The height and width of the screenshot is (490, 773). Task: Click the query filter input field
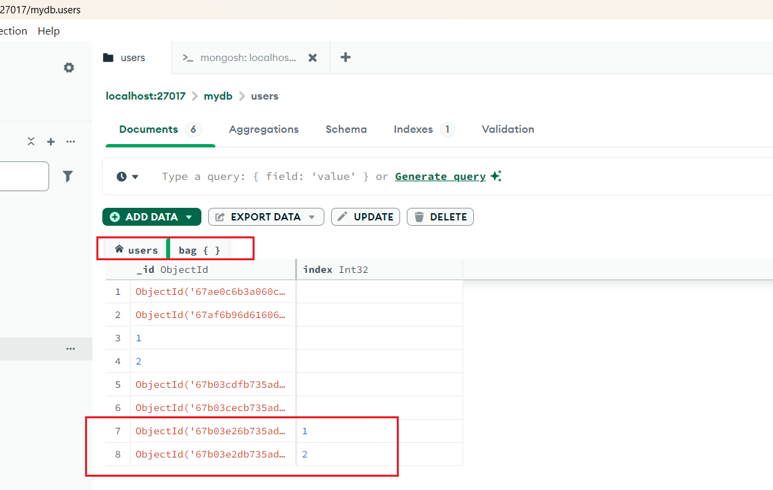coord(266,177)
